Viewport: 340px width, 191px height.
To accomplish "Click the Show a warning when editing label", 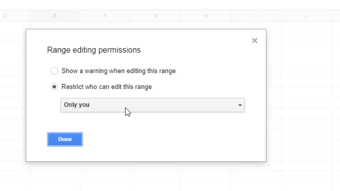I will click(x=118, y=71).
